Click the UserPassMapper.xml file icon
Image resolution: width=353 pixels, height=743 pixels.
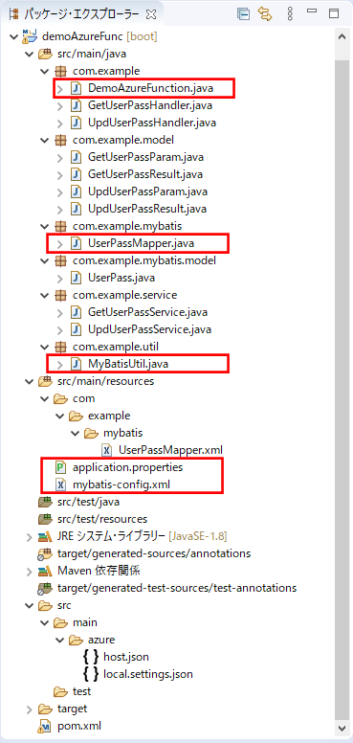[107, 450]
